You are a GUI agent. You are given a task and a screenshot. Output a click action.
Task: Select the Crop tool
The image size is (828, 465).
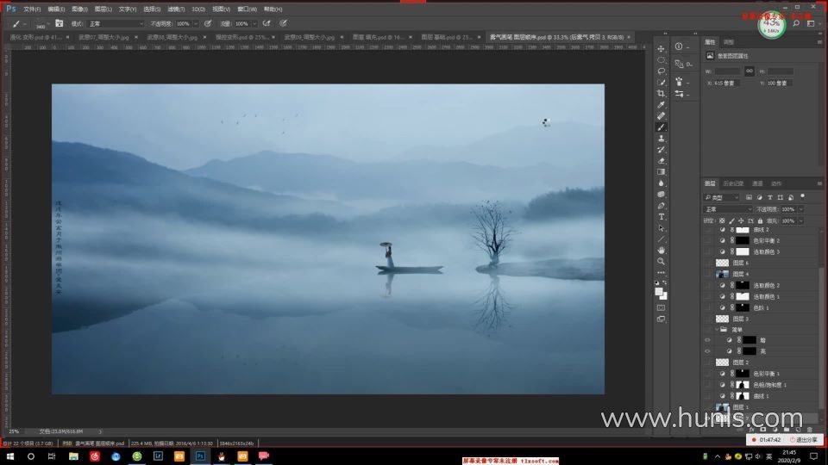pyautogui.click(x=662, y=93)
